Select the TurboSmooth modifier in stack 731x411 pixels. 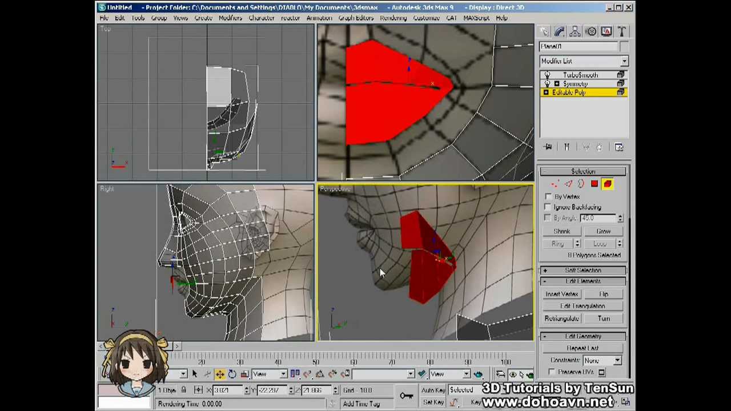click(580, 75)
